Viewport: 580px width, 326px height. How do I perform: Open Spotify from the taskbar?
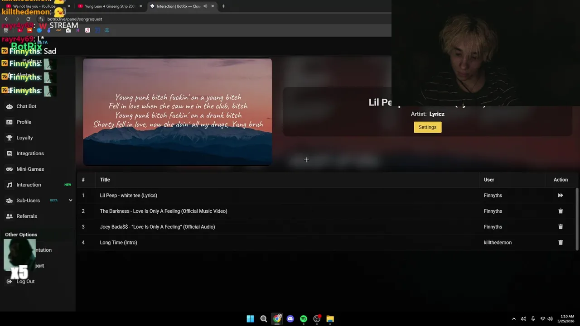304,319
